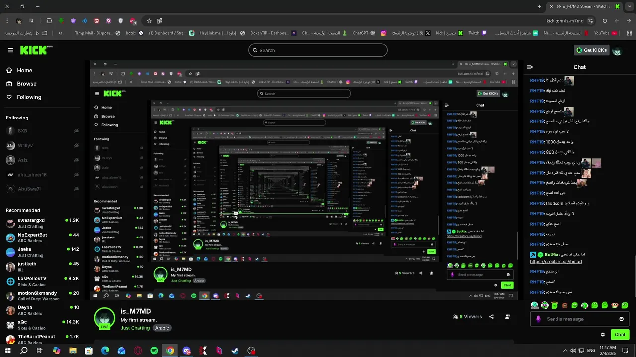This screenshot has height=357, width=636.
Task: Click the purple microphone icon in chat box
Action: 538,319
